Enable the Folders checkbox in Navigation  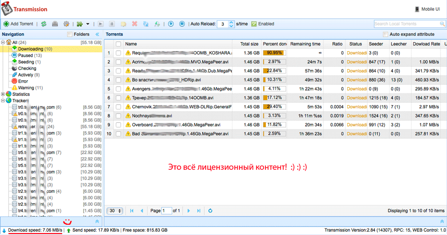pos(70,34)
